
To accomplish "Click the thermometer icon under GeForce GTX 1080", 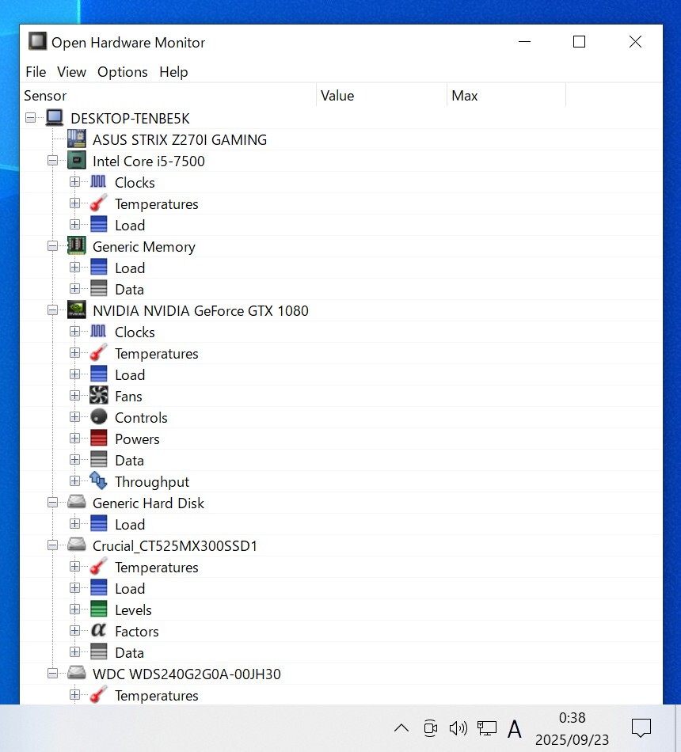I will point(98,353).
